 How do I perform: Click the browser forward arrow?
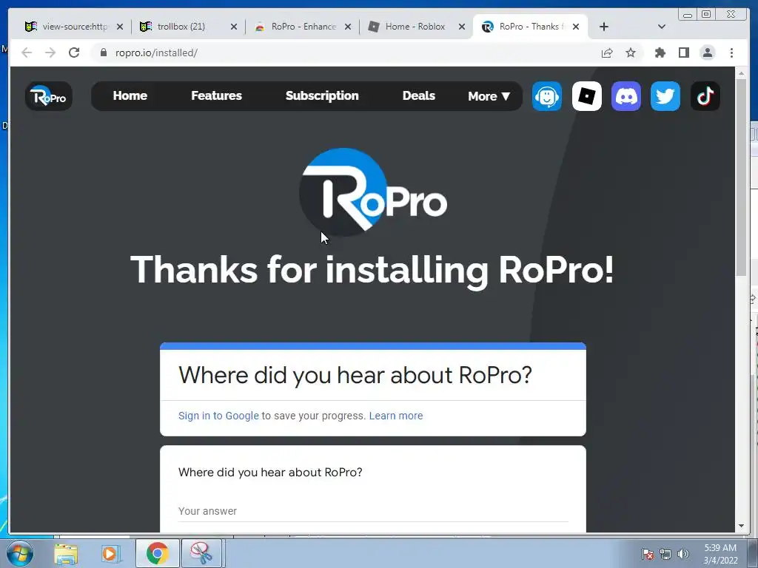[x=50, y=53]
